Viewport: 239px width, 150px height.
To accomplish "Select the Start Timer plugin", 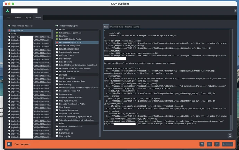I will (x=77, y=130).
